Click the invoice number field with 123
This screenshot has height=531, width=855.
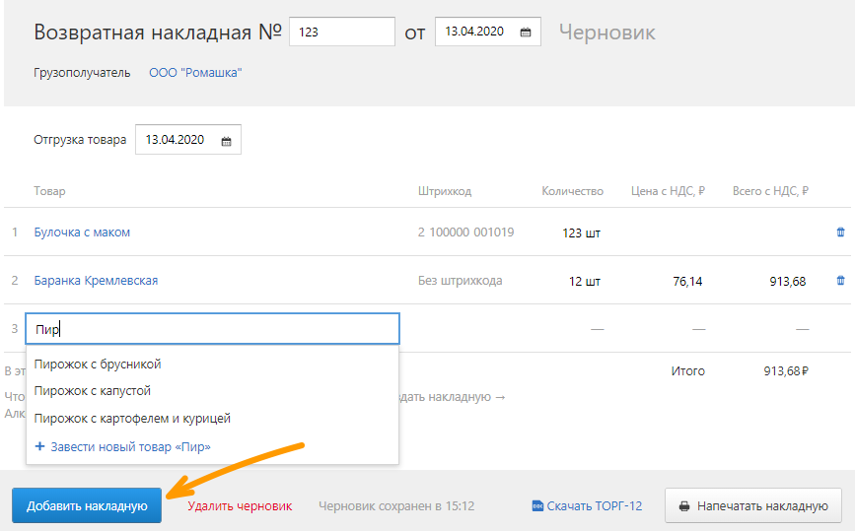341,32
